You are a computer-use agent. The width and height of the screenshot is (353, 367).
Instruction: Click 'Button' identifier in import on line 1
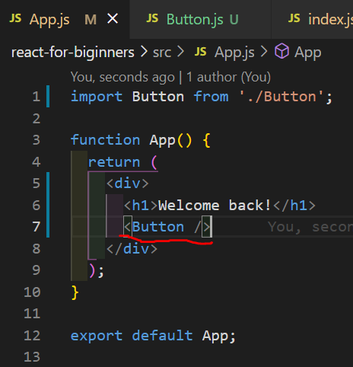click(x=158, y=97)
